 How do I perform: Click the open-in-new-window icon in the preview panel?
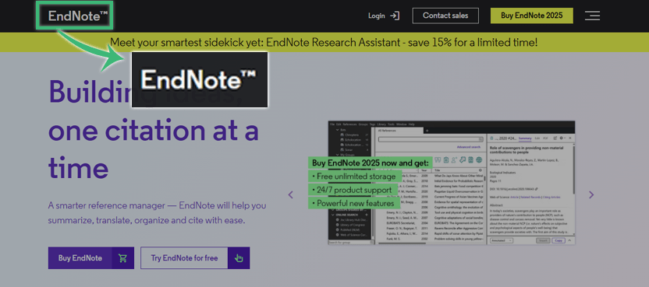(555, 138)
